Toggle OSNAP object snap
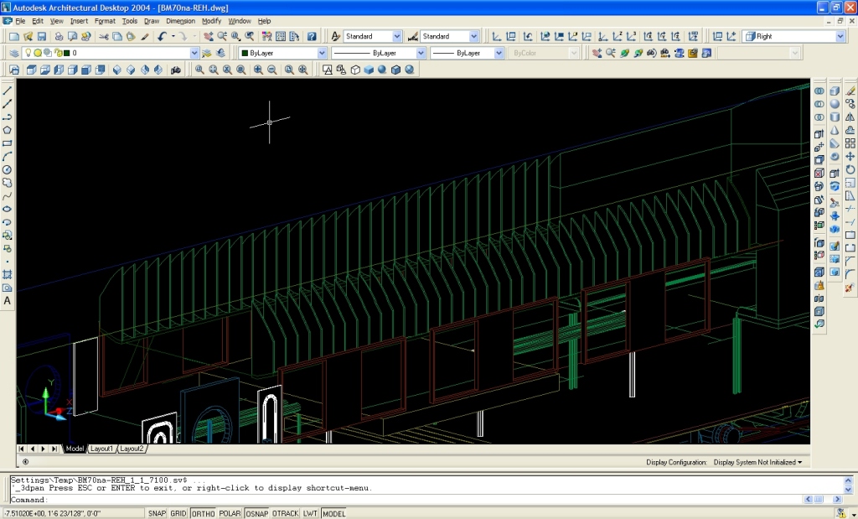Screen dimensions: 858x519 tap(257, 513)
